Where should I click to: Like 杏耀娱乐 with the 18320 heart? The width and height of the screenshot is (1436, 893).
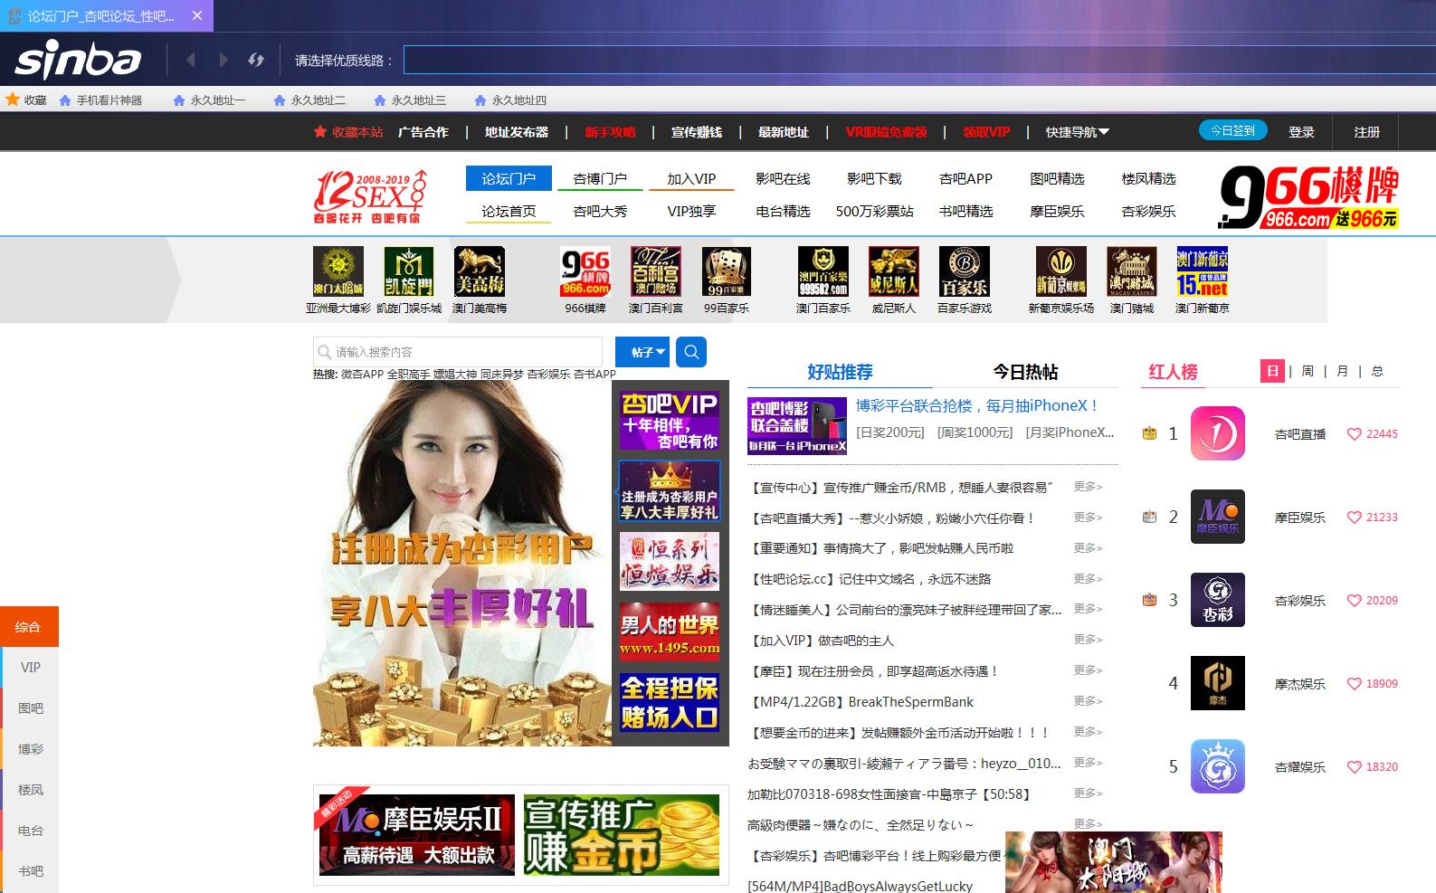pos(1355,767)
